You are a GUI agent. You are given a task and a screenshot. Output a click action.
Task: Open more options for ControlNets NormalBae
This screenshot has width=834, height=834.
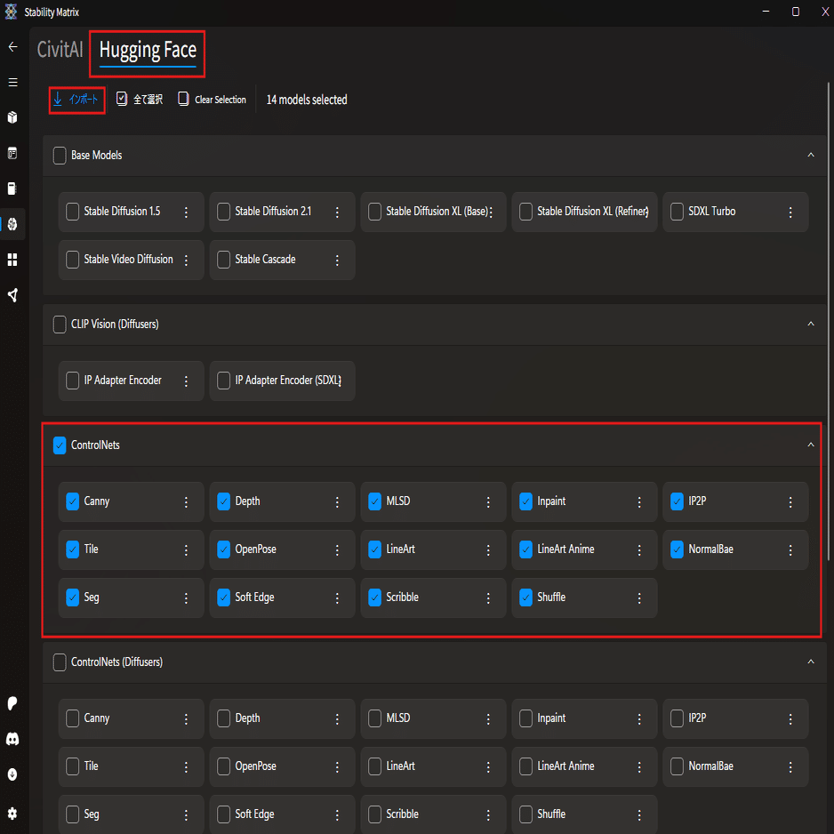pyautogui.click(x=790, y=550)
